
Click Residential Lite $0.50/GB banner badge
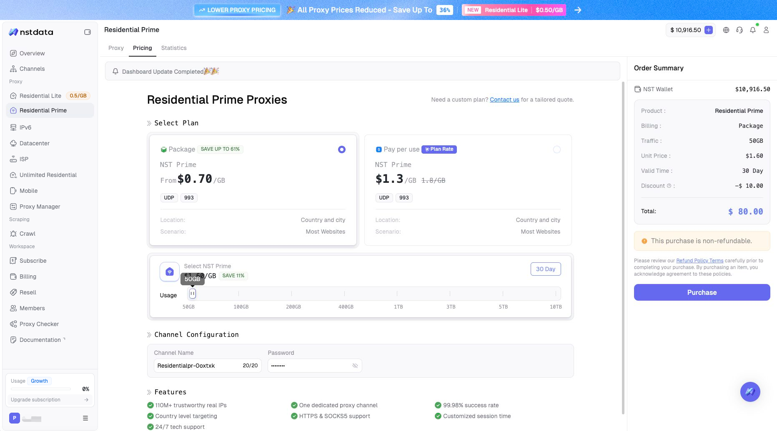(514, 10)
